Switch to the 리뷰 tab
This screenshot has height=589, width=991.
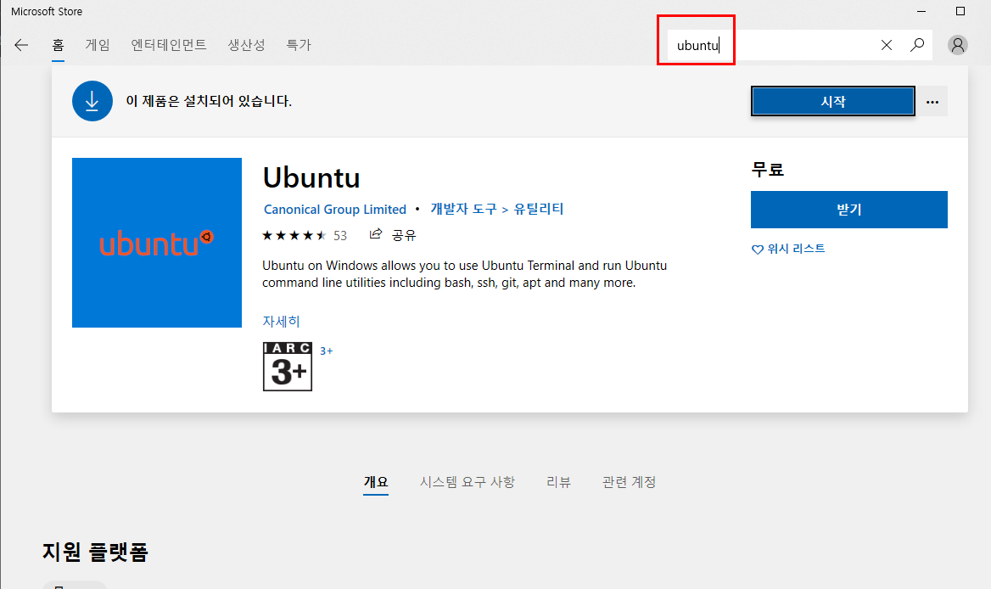click(558, 482)
